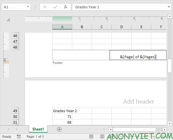173x140 pixels.
Task: Click the vertical scrollbar thumb
Action: pyautogui.click(x=170, y=67)
